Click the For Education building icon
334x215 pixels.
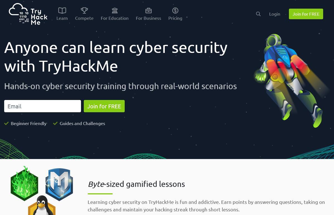[x=115, y=11]
